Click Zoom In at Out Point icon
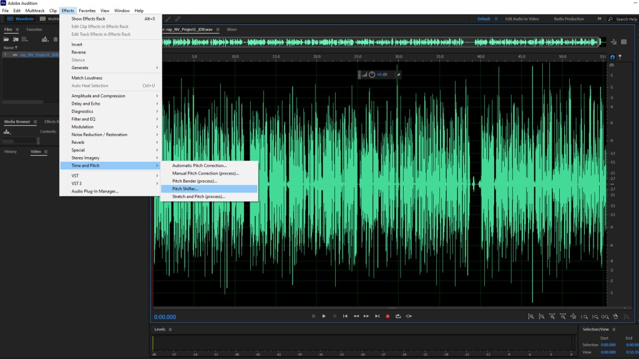The height and width of the screenshot is (359, 639). tap(595, 317)
